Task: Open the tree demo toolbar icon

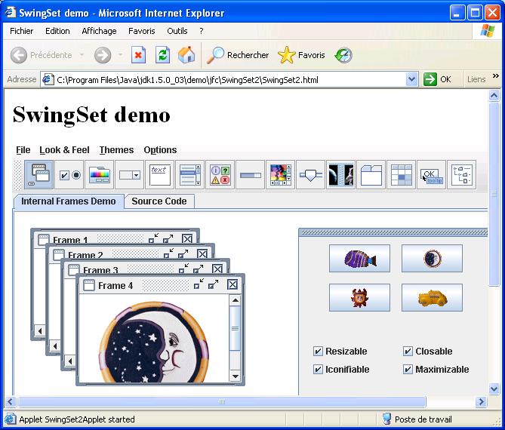Action: [461, 174]
